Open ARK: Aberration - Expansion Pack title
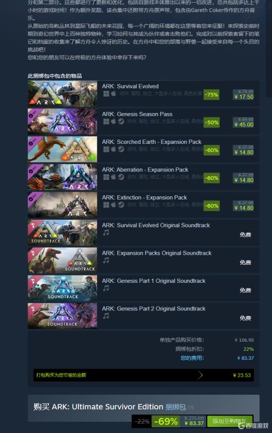Screen dimensions: 272x433 tap(145, 170)
